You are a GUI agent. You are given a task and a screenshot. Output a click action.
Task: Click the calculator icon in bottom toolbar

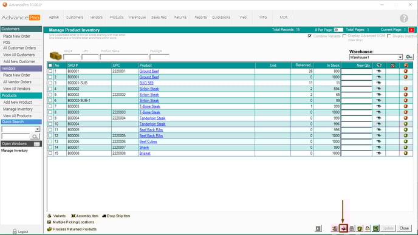click(352, 228)
